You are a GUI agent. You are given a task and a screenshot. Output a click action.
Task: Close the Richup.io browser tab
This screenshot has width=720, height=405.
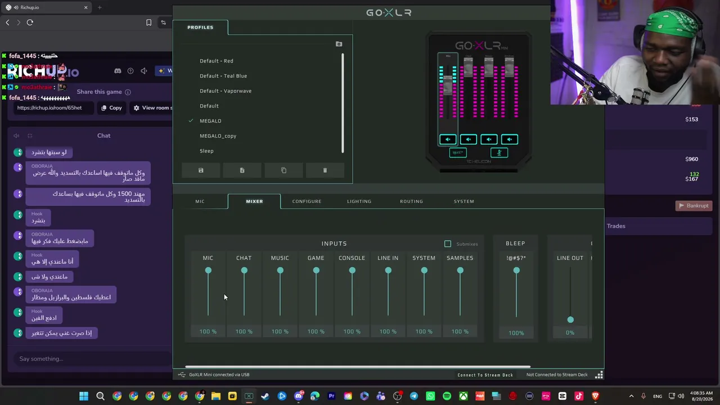tap(85, 7)
